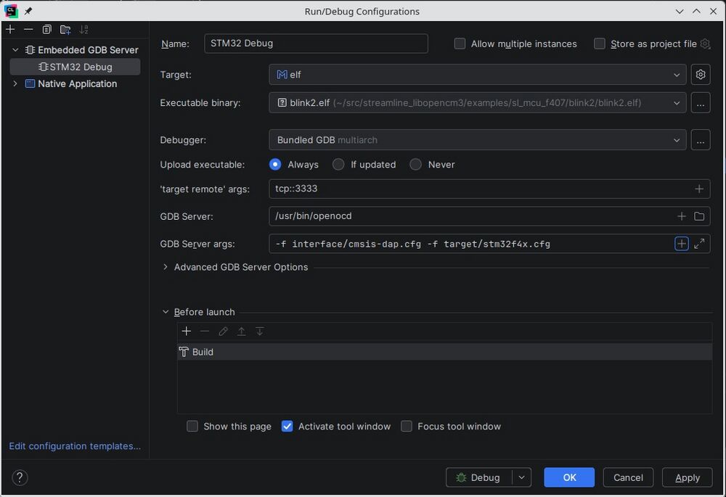Add a Before launch task
Screen dimensions: 726x497
click(x=187, y=331)
